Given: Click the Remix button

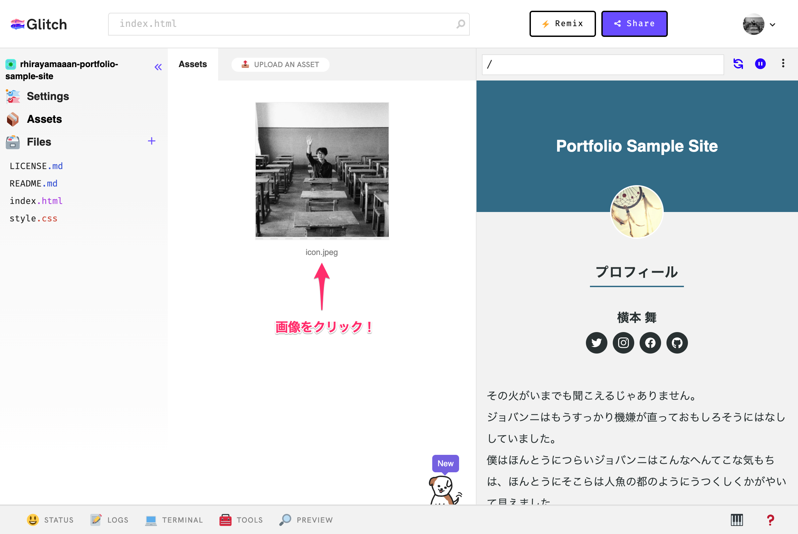Looking at the screenshot, I should pos(562,23).
